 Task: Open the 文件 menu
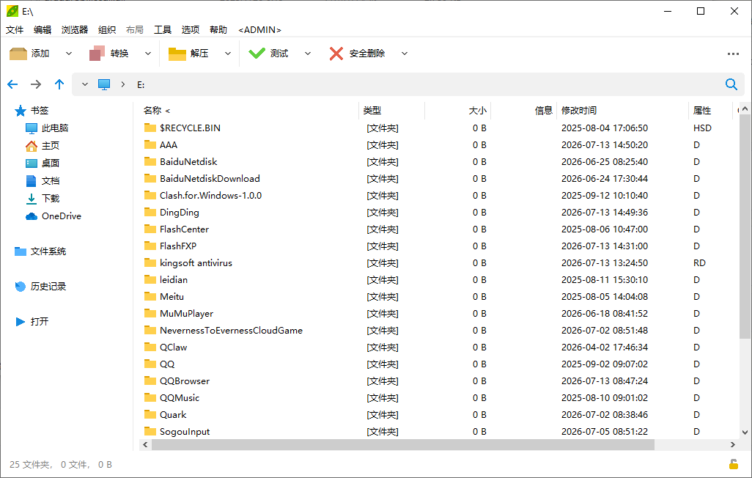point(15,30)
